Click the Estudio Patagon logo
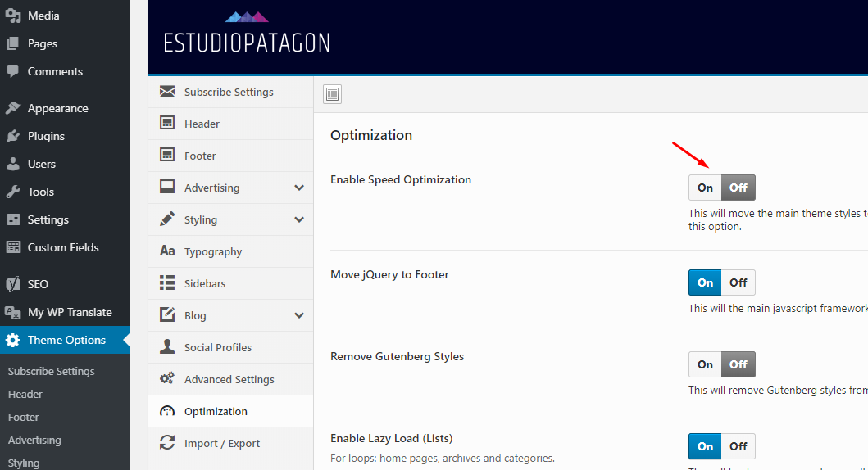868x470 pixels. point(247,34)
